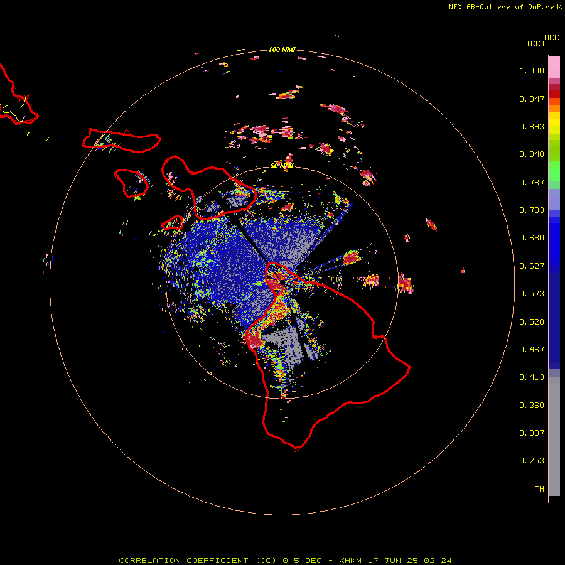This screenshot has width=565, height=565.
Task: Click the [CC] units label above the color bar
Action: pyautogui.click(x=535, y=43)
